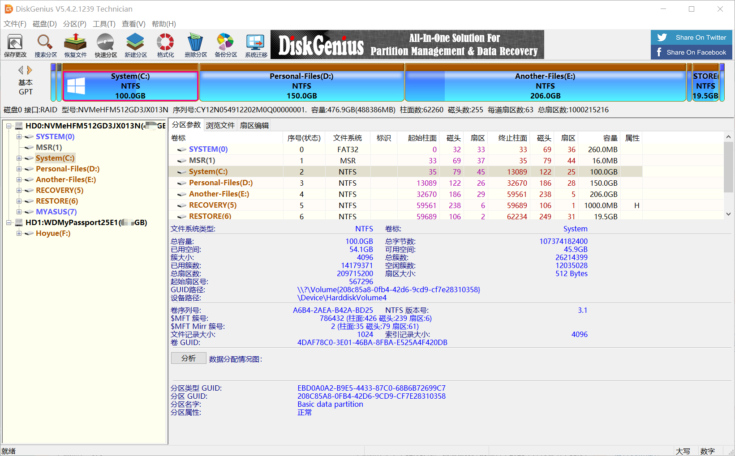Click the 就绪 status bar text
This screenshot has width=735, height=456.
(9, 451)
